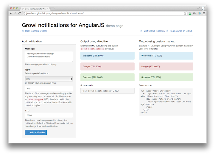Toggle fullscreen with the arrows icon
This screenshot has width=215, height=155.
[199, 8]
